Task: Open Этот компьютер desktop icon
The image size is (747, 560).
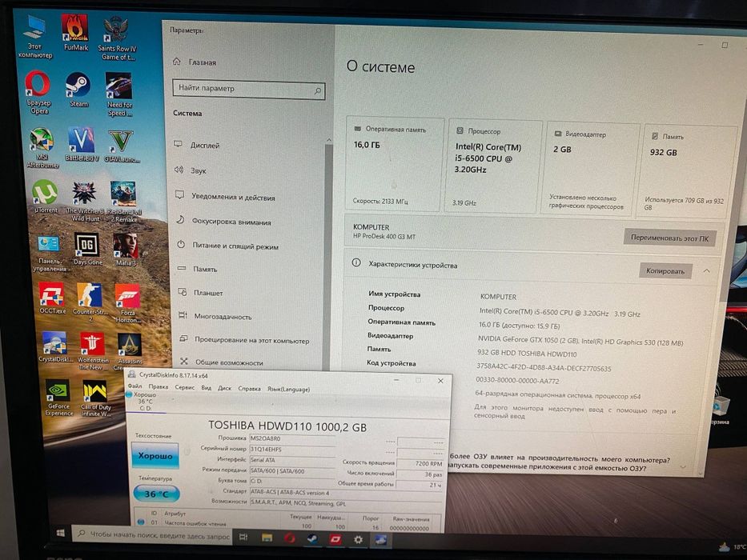Action: 34,37
